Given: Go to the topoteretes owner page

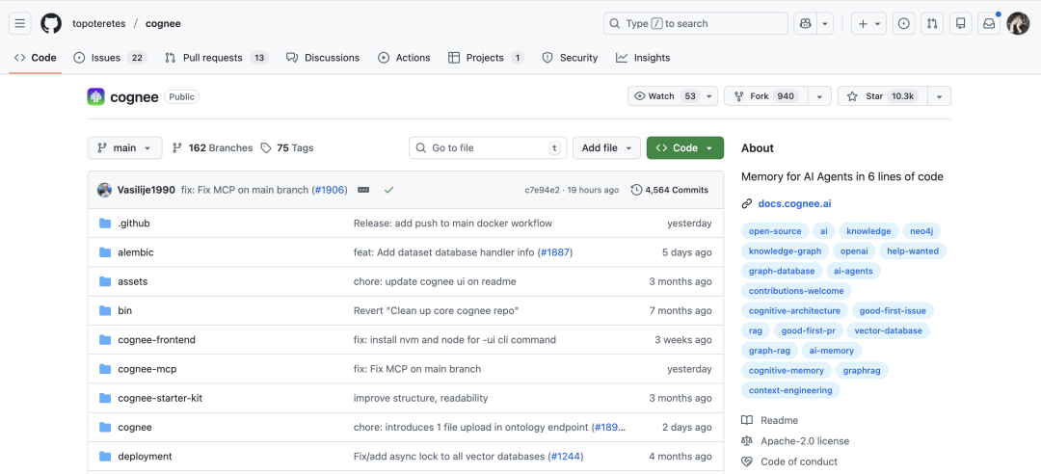Looking at the screenshot, I should click(99, 23).
